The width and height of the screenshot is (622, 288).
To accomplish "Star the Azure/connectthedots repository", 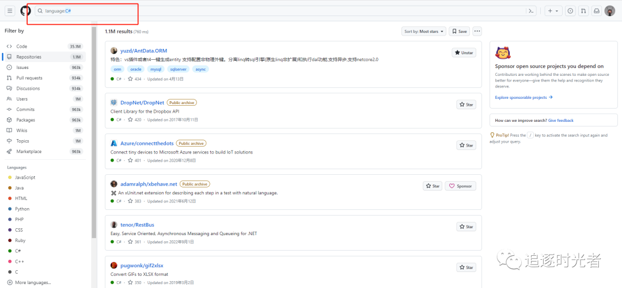I will 466,145.
